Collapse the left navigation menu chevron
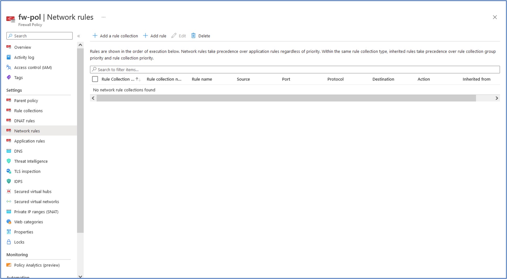Image resolution: width=507 pixels, height=279 pixels. [79, 36]
